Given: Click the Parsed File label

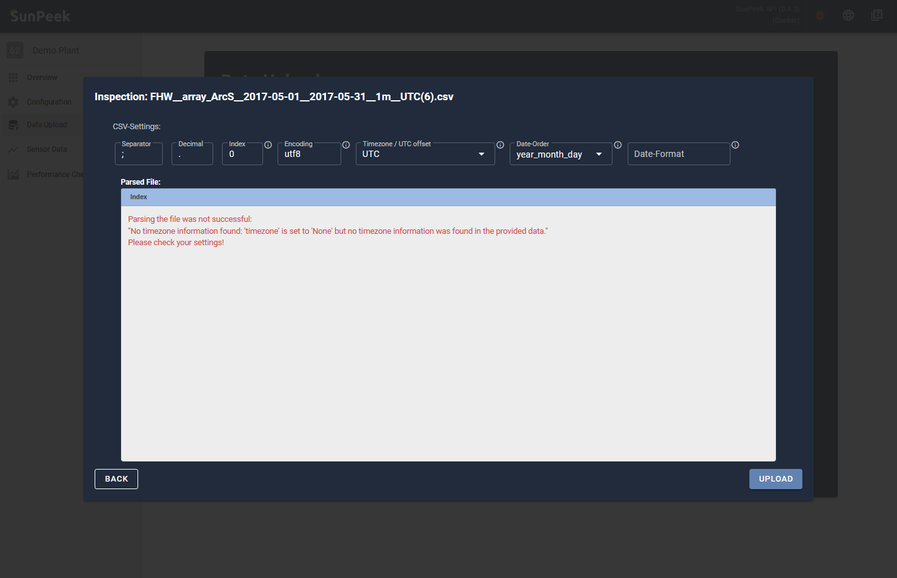Looking at the screenshot, I should (141, 182).
